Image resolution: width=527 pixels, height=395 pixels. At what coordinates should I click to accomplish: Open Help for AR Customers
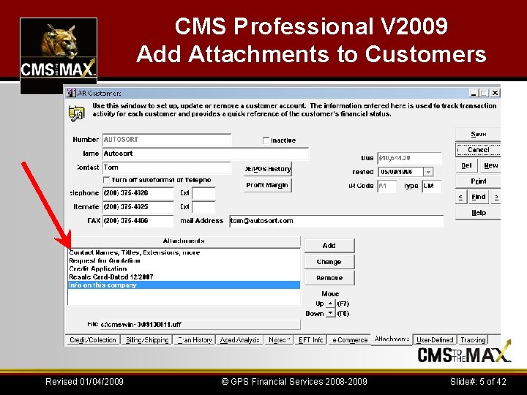(478, 213)
